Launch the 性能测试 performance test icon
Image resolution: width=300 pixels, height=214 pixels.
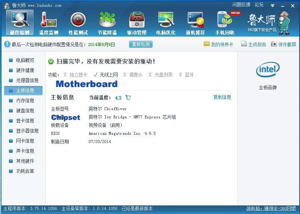(x=78, y=23)
